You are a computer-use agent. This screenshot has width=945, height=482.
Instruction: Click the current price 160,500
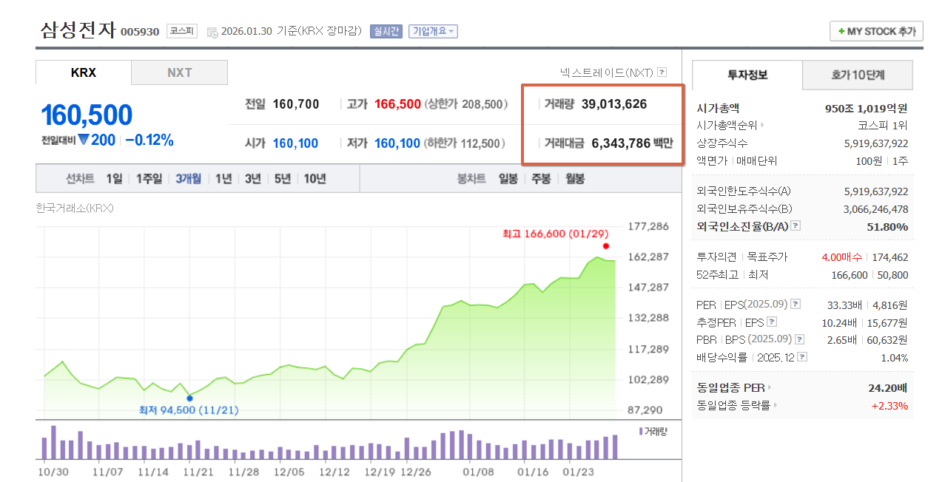pos(87,115)
